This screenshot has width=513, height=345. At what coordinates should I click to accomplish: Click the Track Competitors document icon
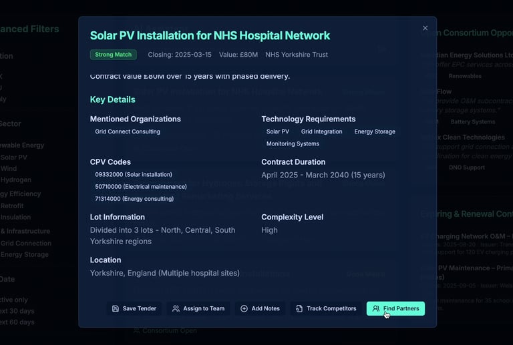pos(299,309)
